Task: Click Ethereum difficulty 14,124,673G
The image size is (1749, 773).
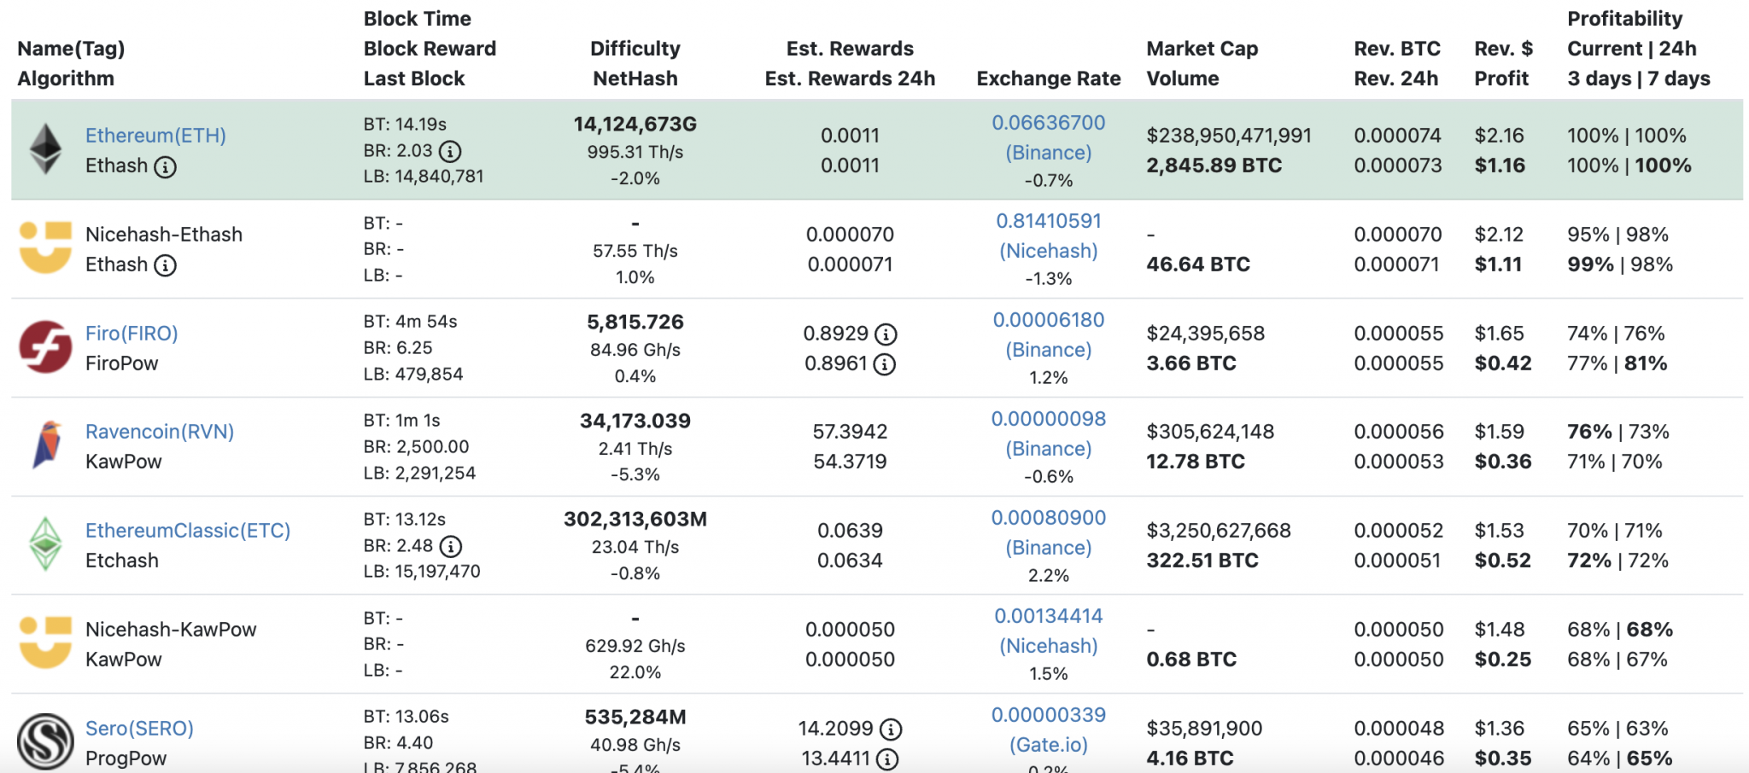Action: pyautogui.click(x=635, y=125)
